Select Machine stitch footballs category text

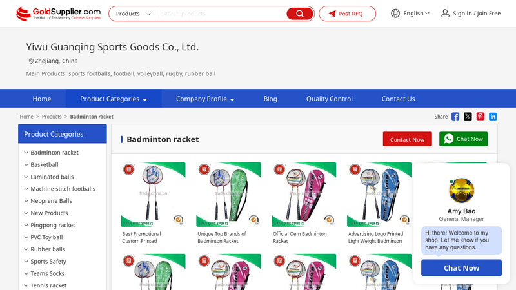(x=63, y=189)
